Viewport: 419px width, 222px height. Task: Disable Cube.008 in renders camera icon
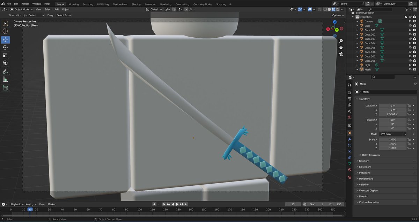[415, 61]
